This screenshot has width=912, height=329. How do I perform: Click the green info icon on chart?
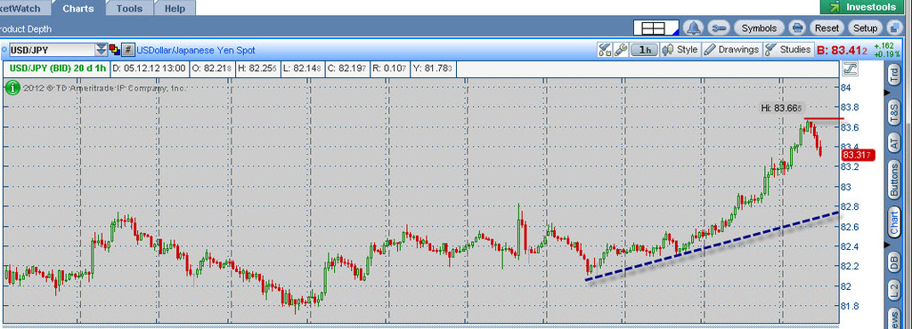[12, 88]
